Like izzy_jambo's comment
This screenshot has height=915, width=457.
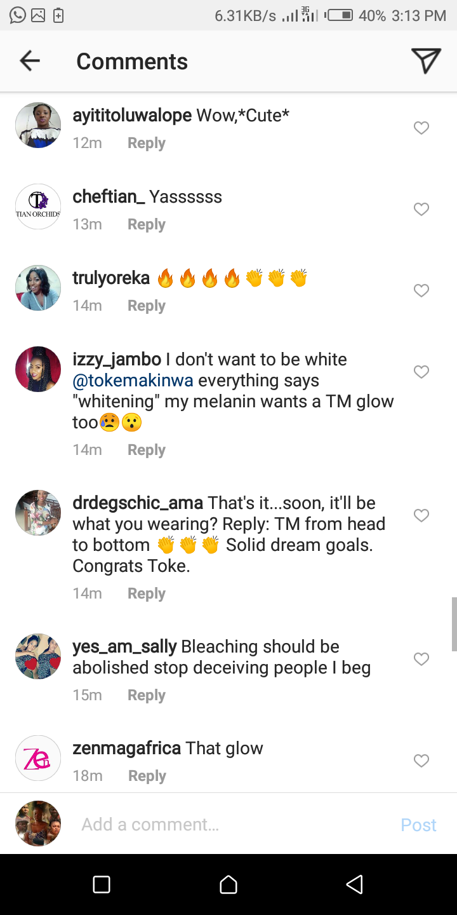click(x=421, y=372)
